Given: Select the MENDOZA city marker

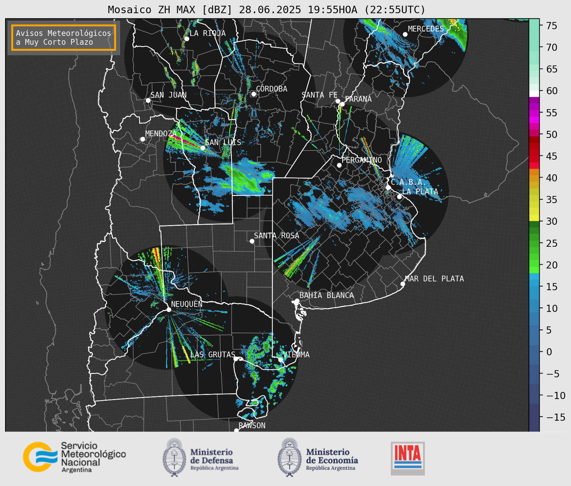Looking at the screenshot, I should (x=142, y=139).
